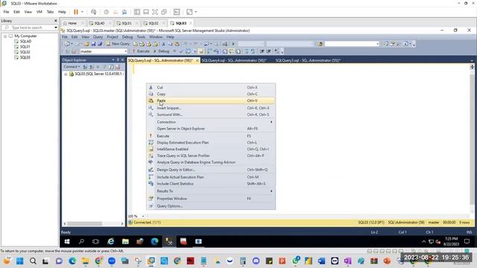Open the Library search dropdown arrow
The image size is (477, 268).
point(56,28)
